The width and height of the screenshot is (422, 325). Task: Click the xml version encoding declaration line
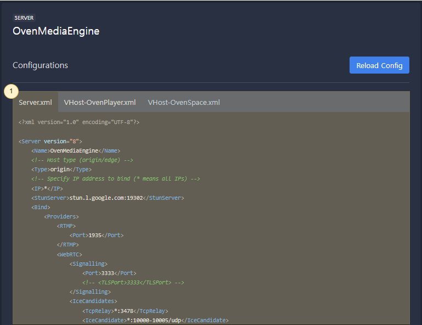click(79, 122)
